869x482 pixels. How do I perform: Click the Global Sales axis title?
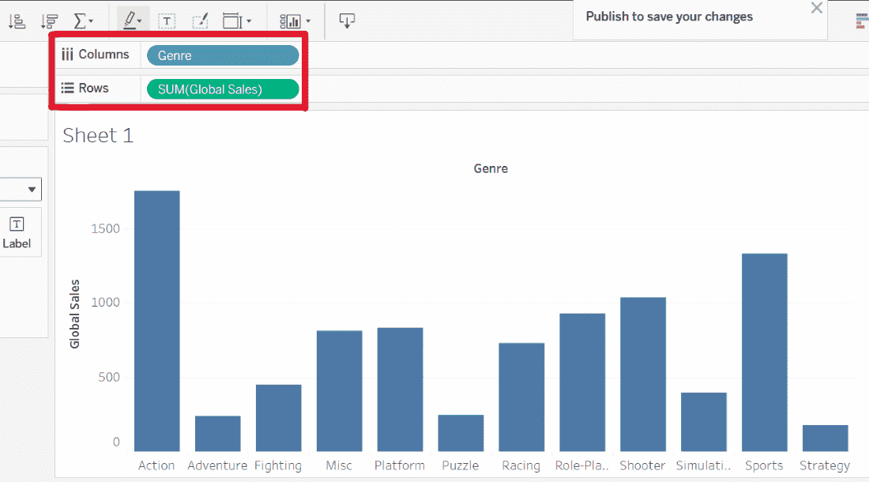tap(75, 314)
